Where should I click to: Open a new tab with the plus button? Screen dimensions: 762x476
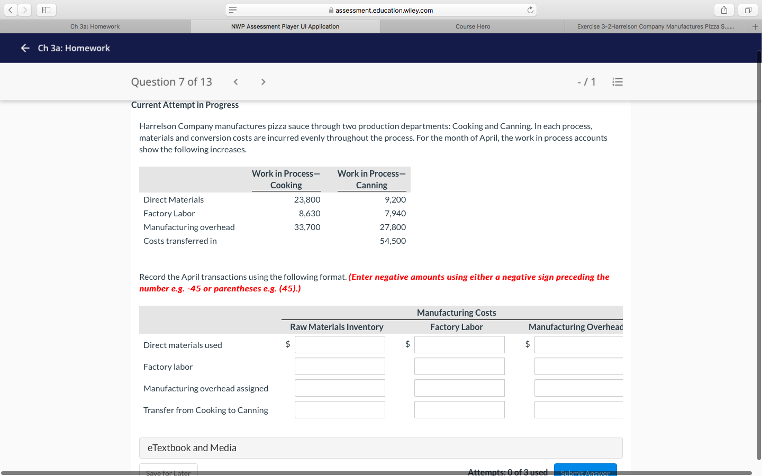pos(756,26)
